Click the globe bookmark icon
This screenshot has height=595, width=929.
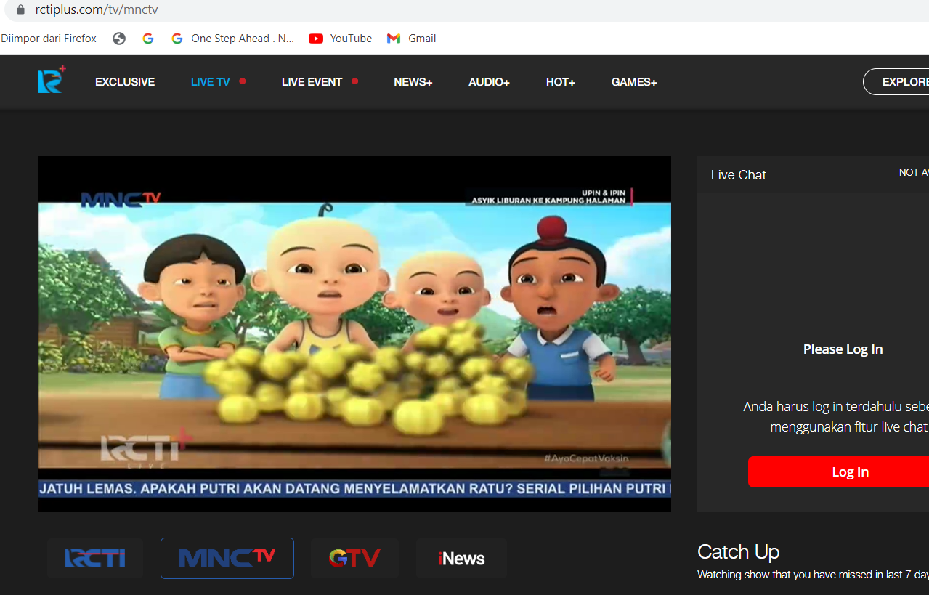119,39
